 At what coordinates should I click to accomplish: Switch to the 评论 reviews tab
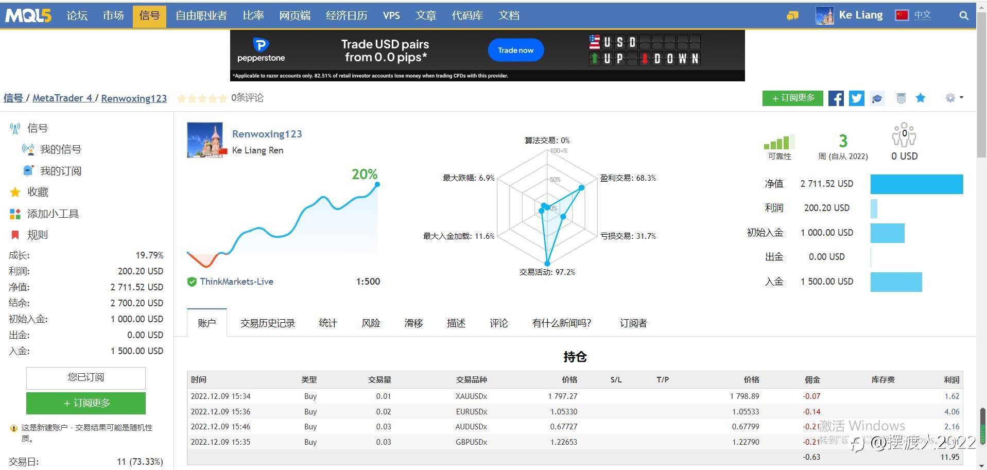pyautogui.click(x=499, y=323)
